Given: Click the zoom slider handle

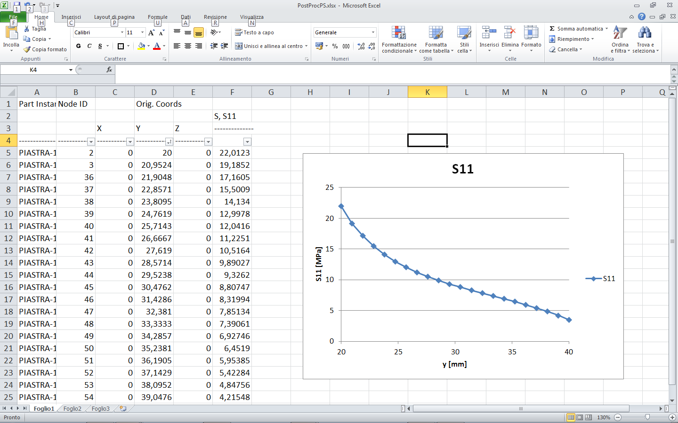Looking at the screenshot, I should [x=648, y=417].
